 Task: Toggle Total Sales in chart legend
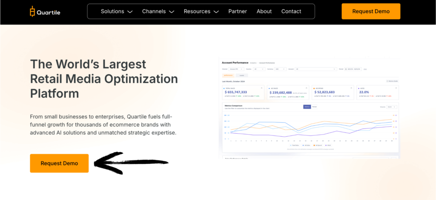tap(295, 145)
